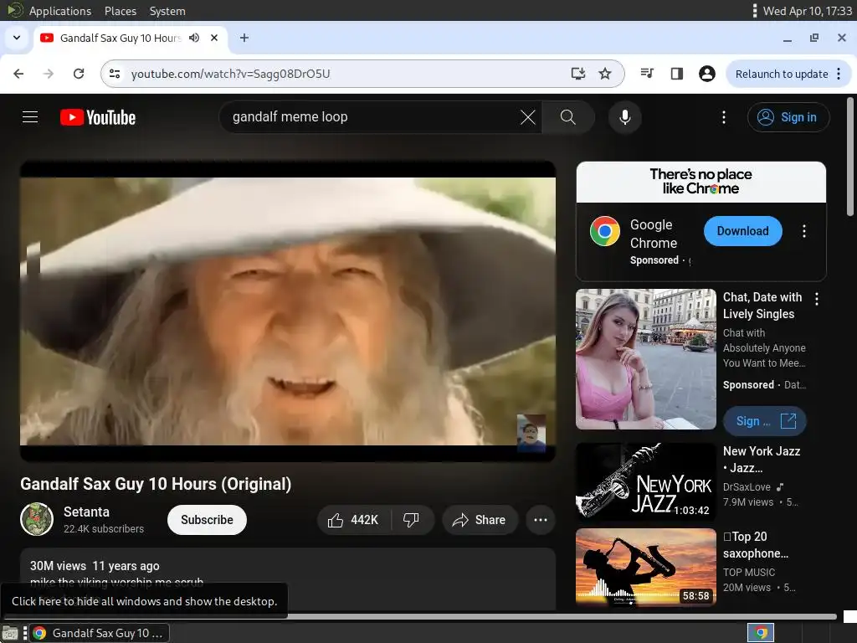This screenshot has height=643, width=857.
Task: Open YouTube settings three-dot menu
Action: tap(724, 117)
